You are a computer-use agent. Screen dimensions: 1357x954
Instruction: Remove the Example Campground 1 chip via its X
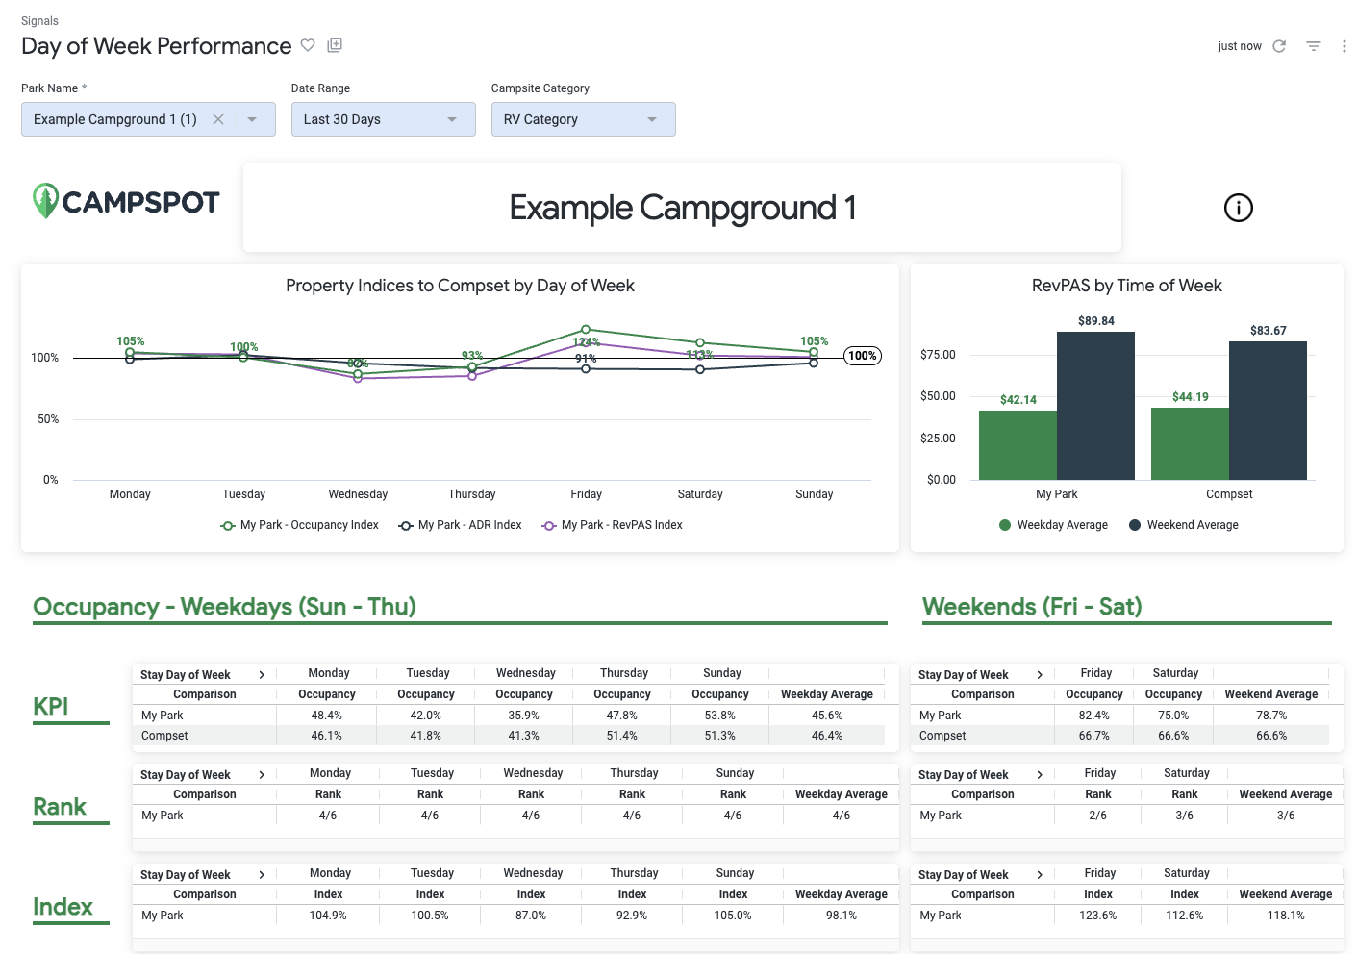[218, 119]
